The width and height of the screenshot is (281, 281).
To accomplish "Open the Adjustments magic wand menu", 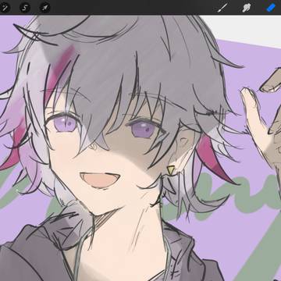I will pyautogui.click(x=5, y=8).
